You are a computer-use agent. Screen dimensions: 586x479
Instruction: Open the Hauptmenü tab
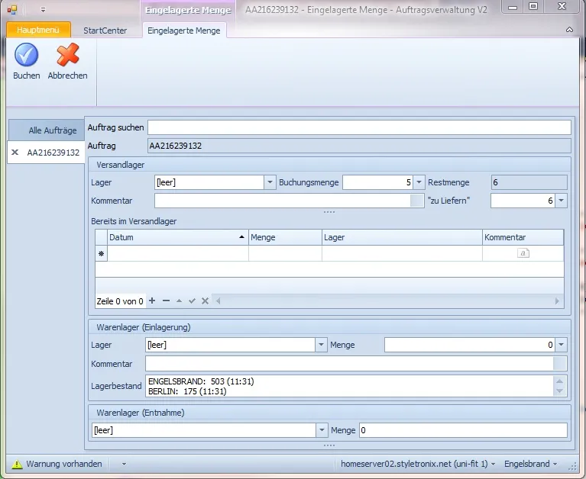coord(38,30)
